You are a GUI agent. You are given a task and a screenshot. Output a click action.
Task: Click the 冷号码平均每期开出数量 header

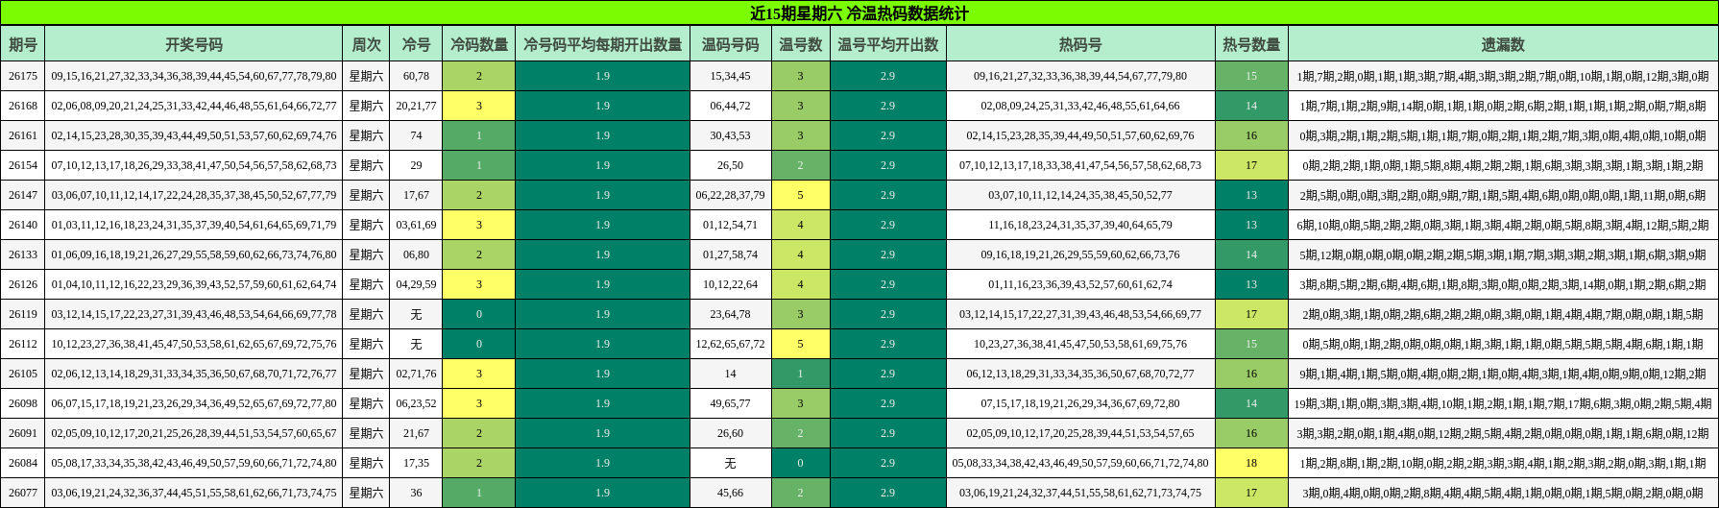click(x=602, y=44)
